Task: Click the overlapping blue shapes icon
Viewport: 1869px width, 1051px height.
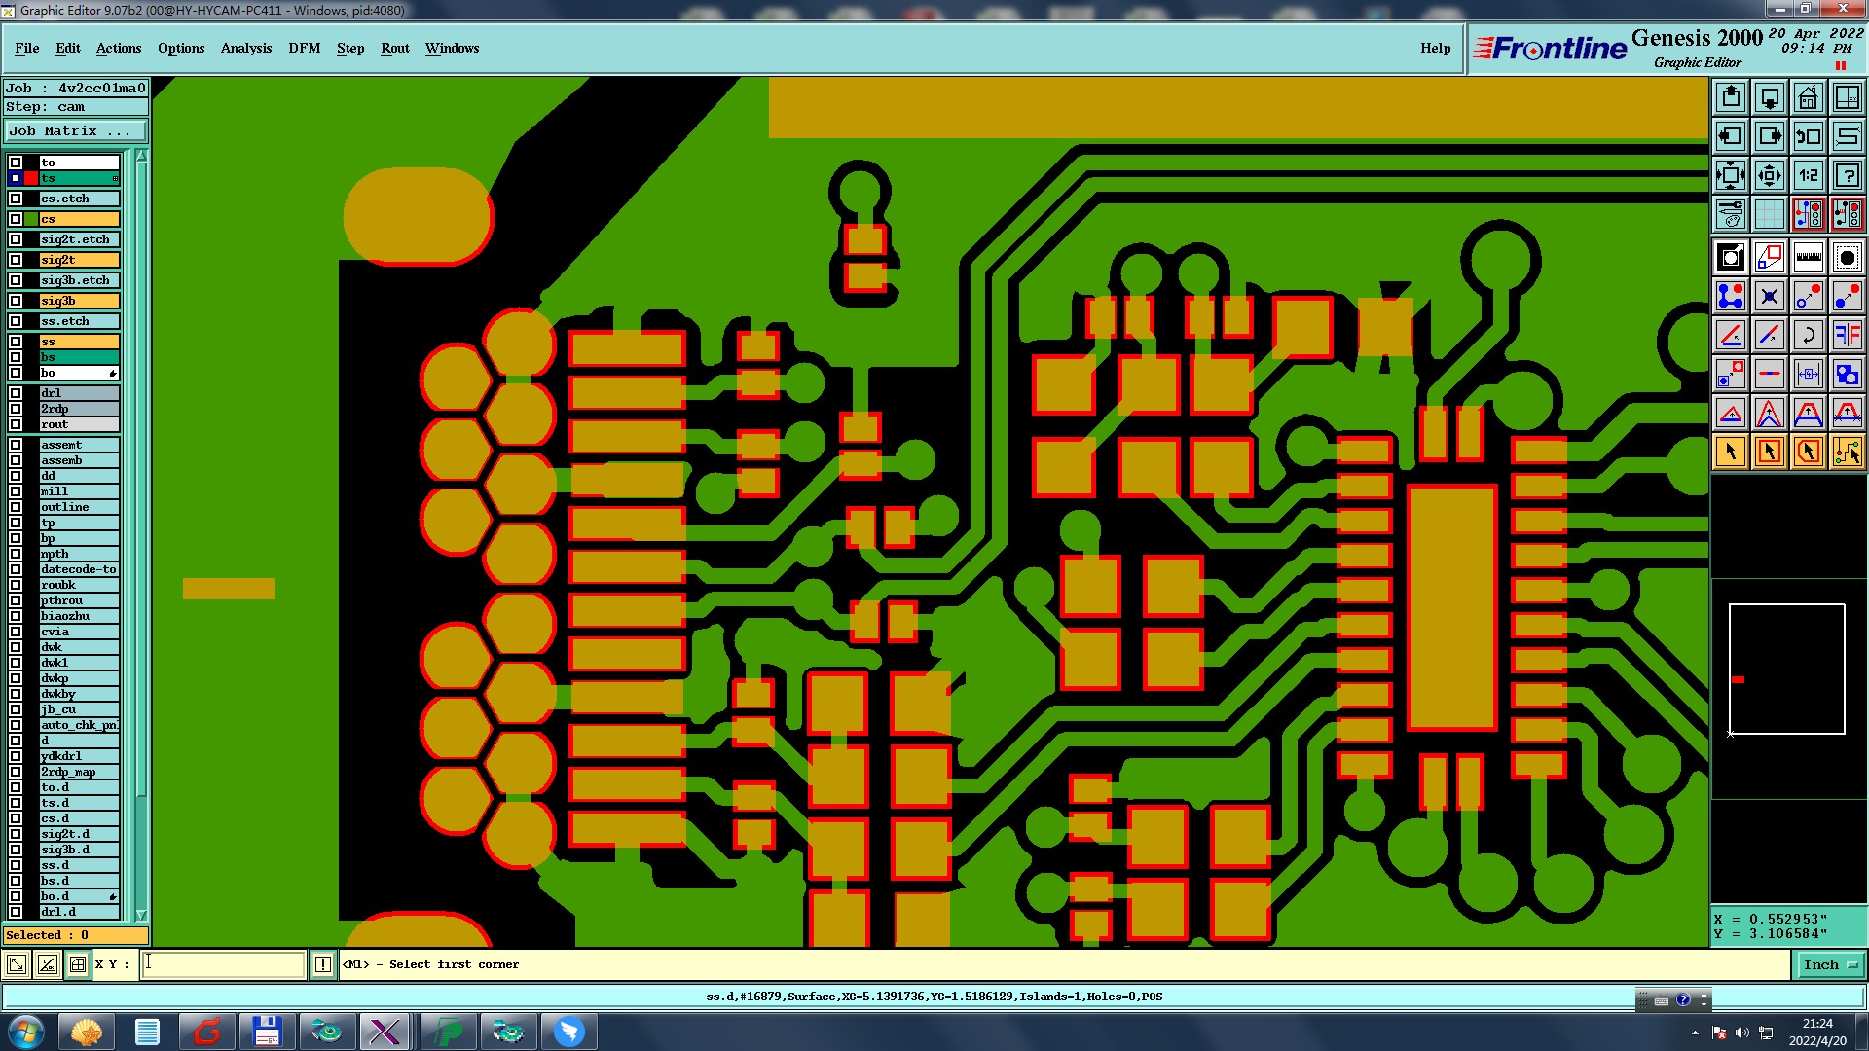Action: coord(1848,374)
